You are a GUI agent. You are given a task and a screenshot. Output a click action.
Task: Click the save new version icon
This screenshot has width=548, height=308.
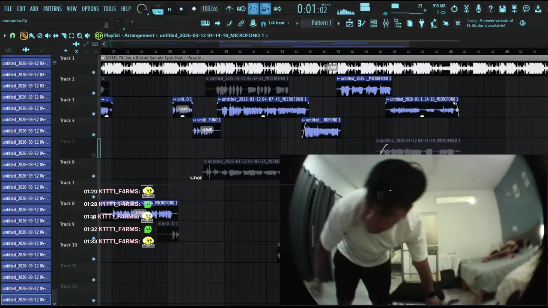pyautogui.click(x=514, y=9)
